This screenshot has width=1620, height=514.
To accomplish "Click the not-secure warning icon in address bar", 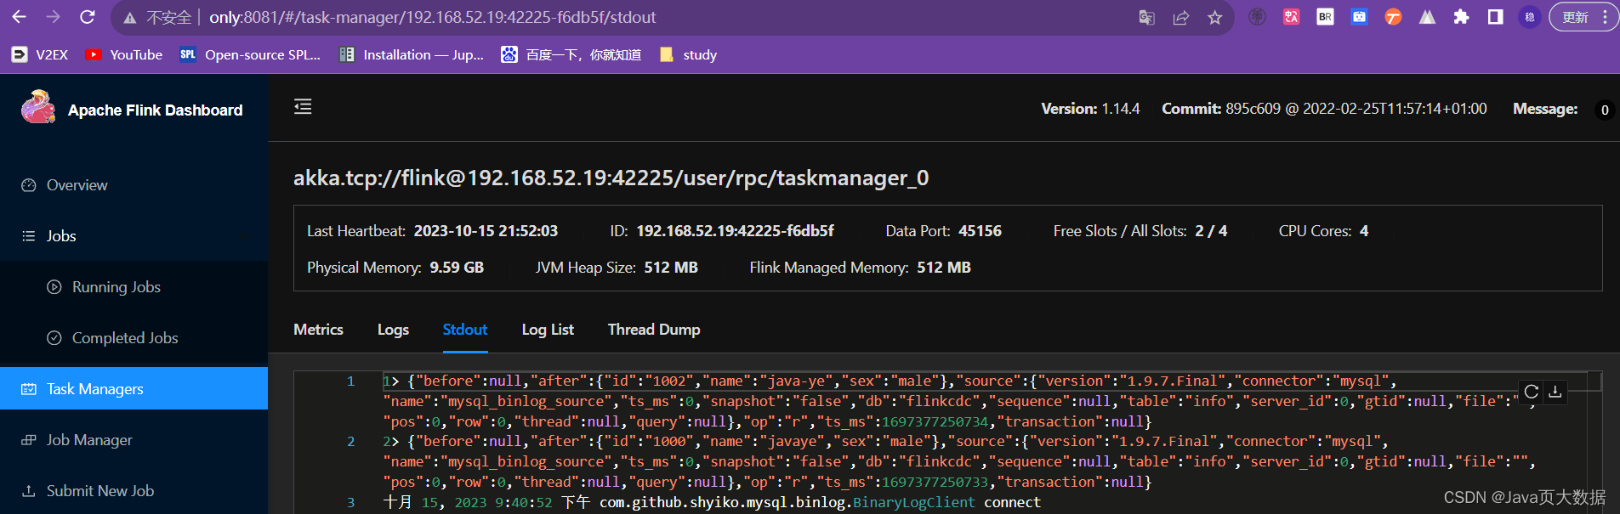I will 129,18.
